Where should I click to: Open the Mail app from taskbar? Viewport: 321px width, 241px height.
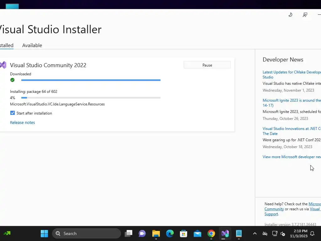point(197,233)
